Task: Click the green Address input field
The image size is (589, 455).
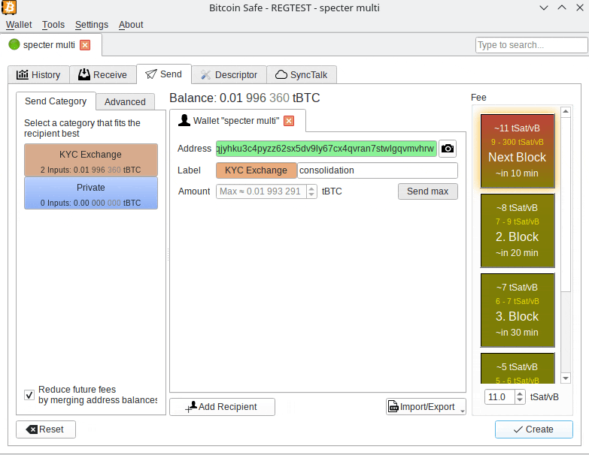Action: coord(326,149)
